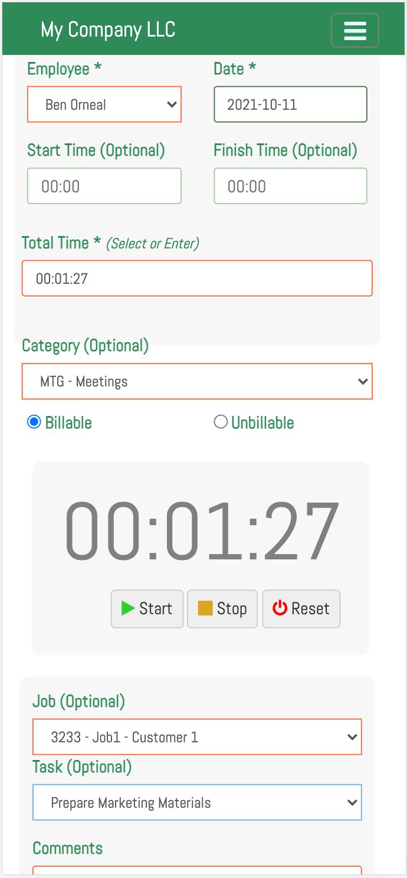The height and width of the screenshot is (878, 407).
Task: Open the Category dropdown showing MTG - Meetings
Action: 197,381
